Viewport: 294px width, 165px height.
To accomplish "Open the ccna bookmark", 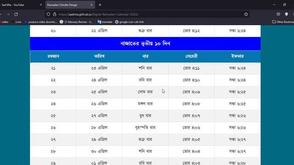I will pyautogui.click(x=17, y=22).
